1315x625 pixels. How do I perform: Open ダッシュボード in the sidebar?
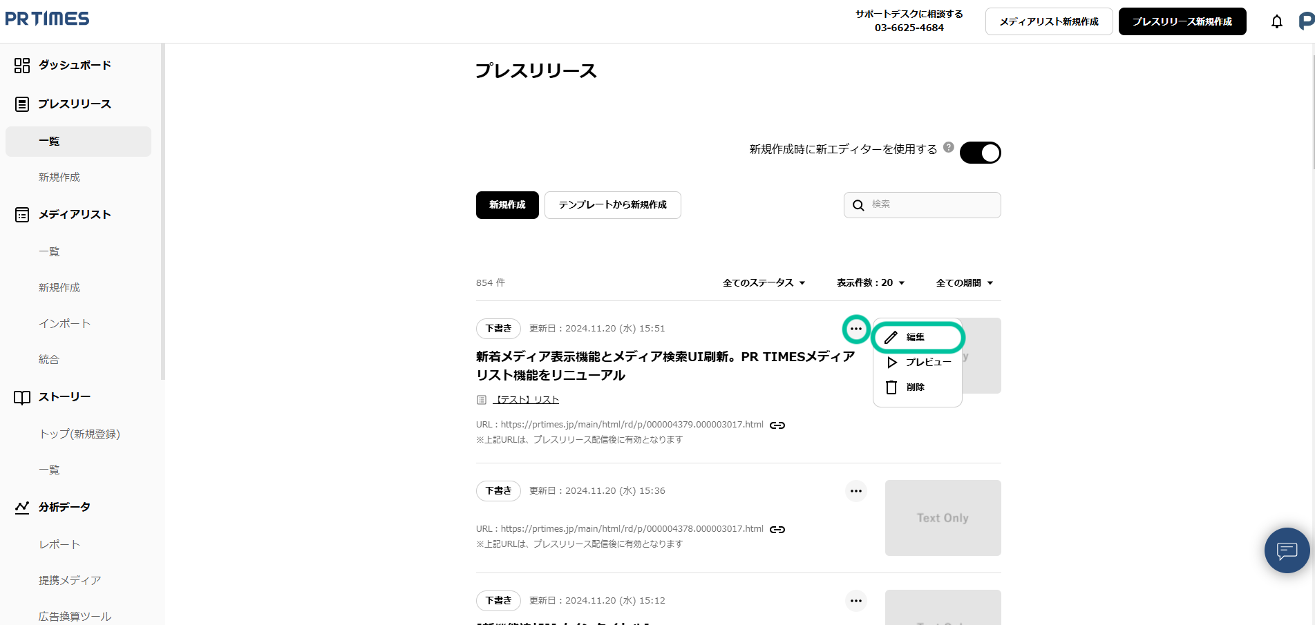(75, 65)
